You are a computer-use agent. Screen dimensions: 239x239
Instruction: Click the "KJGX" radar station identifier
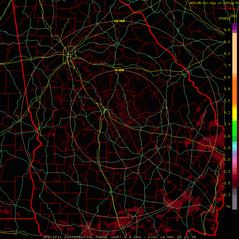coord(153,237)
